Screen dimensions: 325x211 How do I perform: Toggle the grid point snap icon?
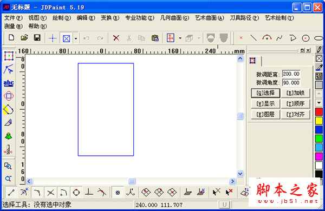118,193
